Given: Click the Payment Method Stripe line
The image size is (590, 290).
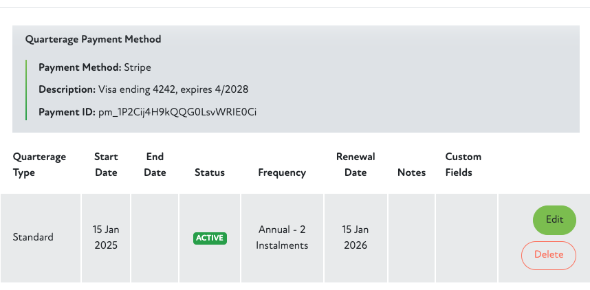Looking at the screenshot, I should (94, 67).
